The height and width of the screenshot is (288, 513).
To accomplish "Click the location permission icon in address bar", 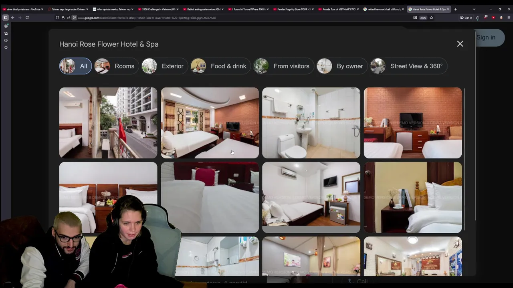I will click(x=74, y=18).
